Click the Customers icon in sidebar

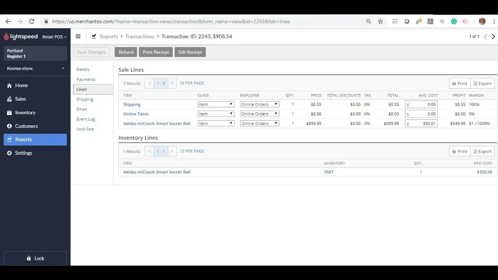(x=9, y=126)
